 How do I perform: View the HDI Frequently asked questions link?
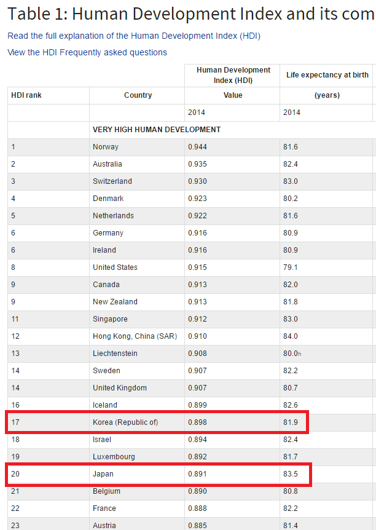coord(87,52)
